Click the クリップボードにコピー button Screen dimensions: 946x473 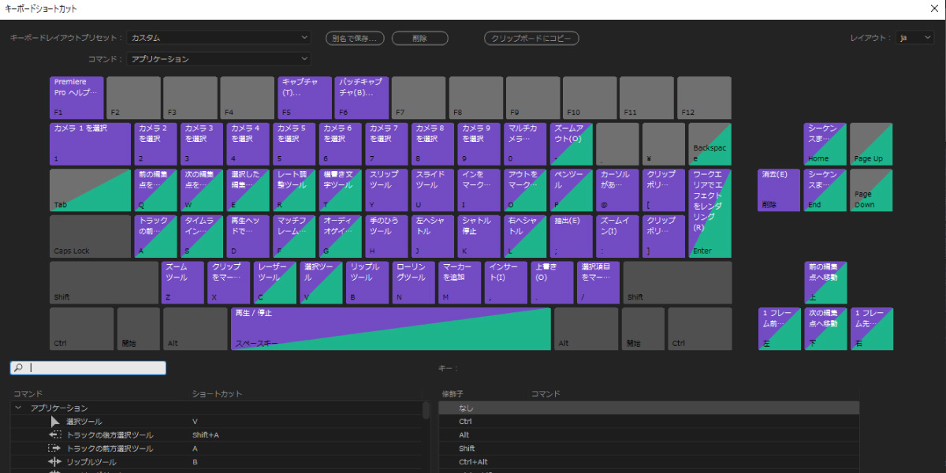(x=532, y=38)
